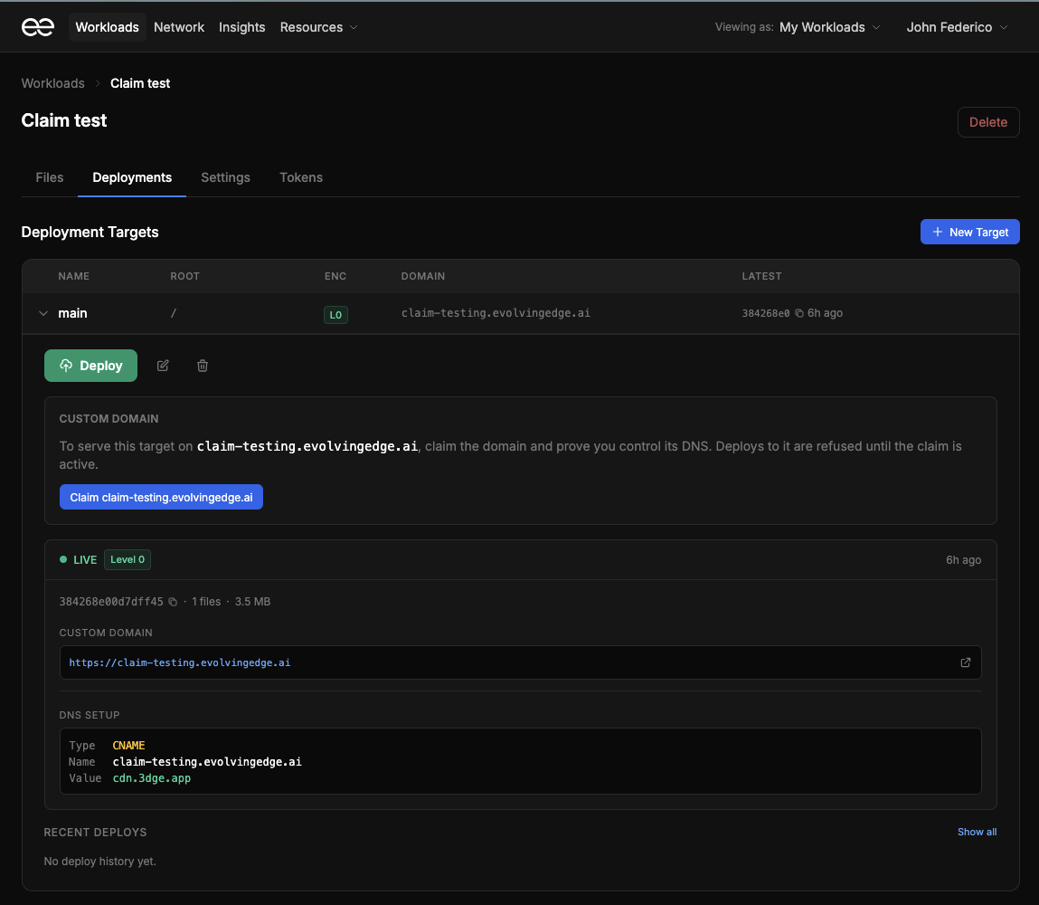Click the Delete workload button
This screenshot has height=905, width=1039.
(x=988, y=122)
